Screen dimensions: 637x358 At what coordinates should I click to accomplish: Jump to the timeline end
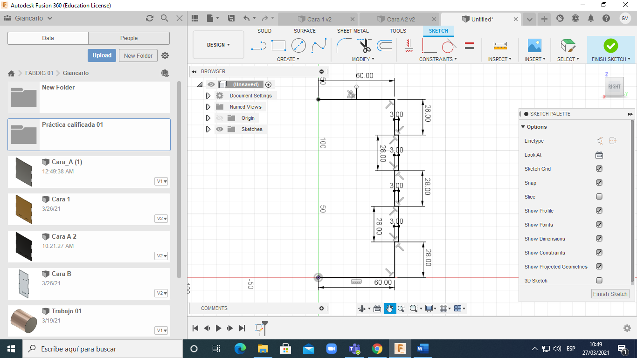(242, 328)
